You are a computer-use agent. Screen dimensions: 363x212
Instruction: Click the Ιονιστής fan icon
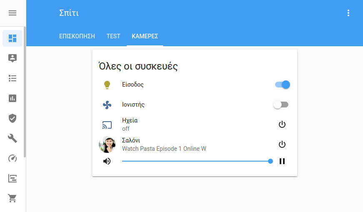tap(107, 105)
